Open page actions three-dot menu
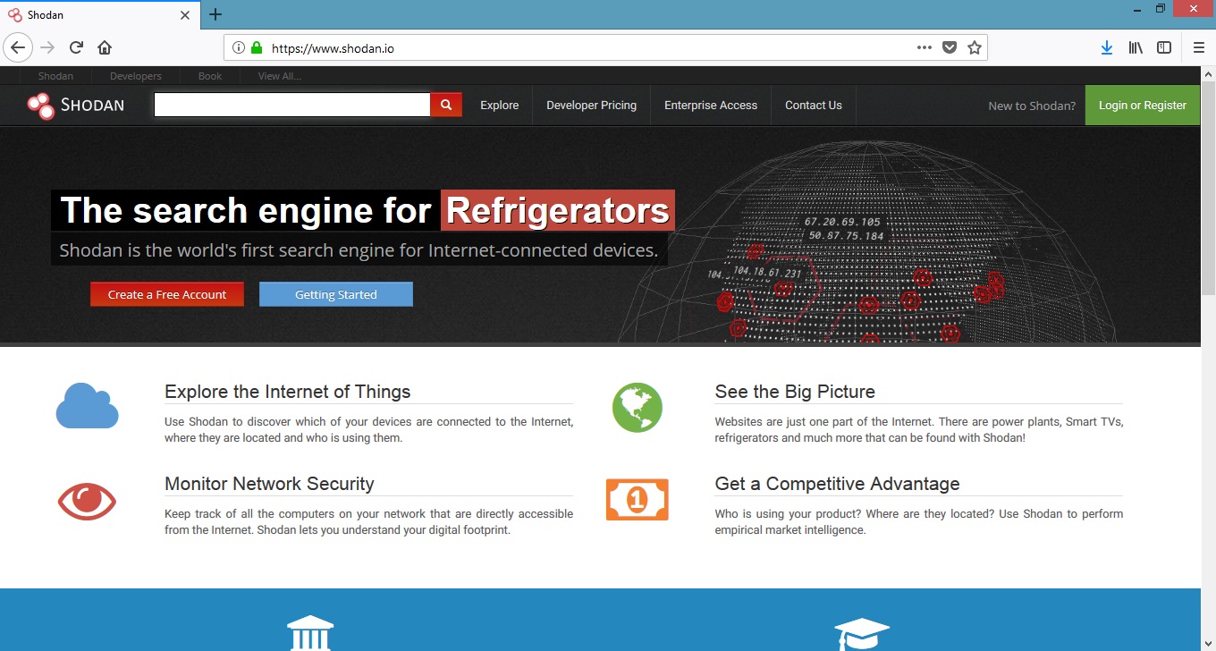This screenshot has height=651, width=1216. coord(925,47)
